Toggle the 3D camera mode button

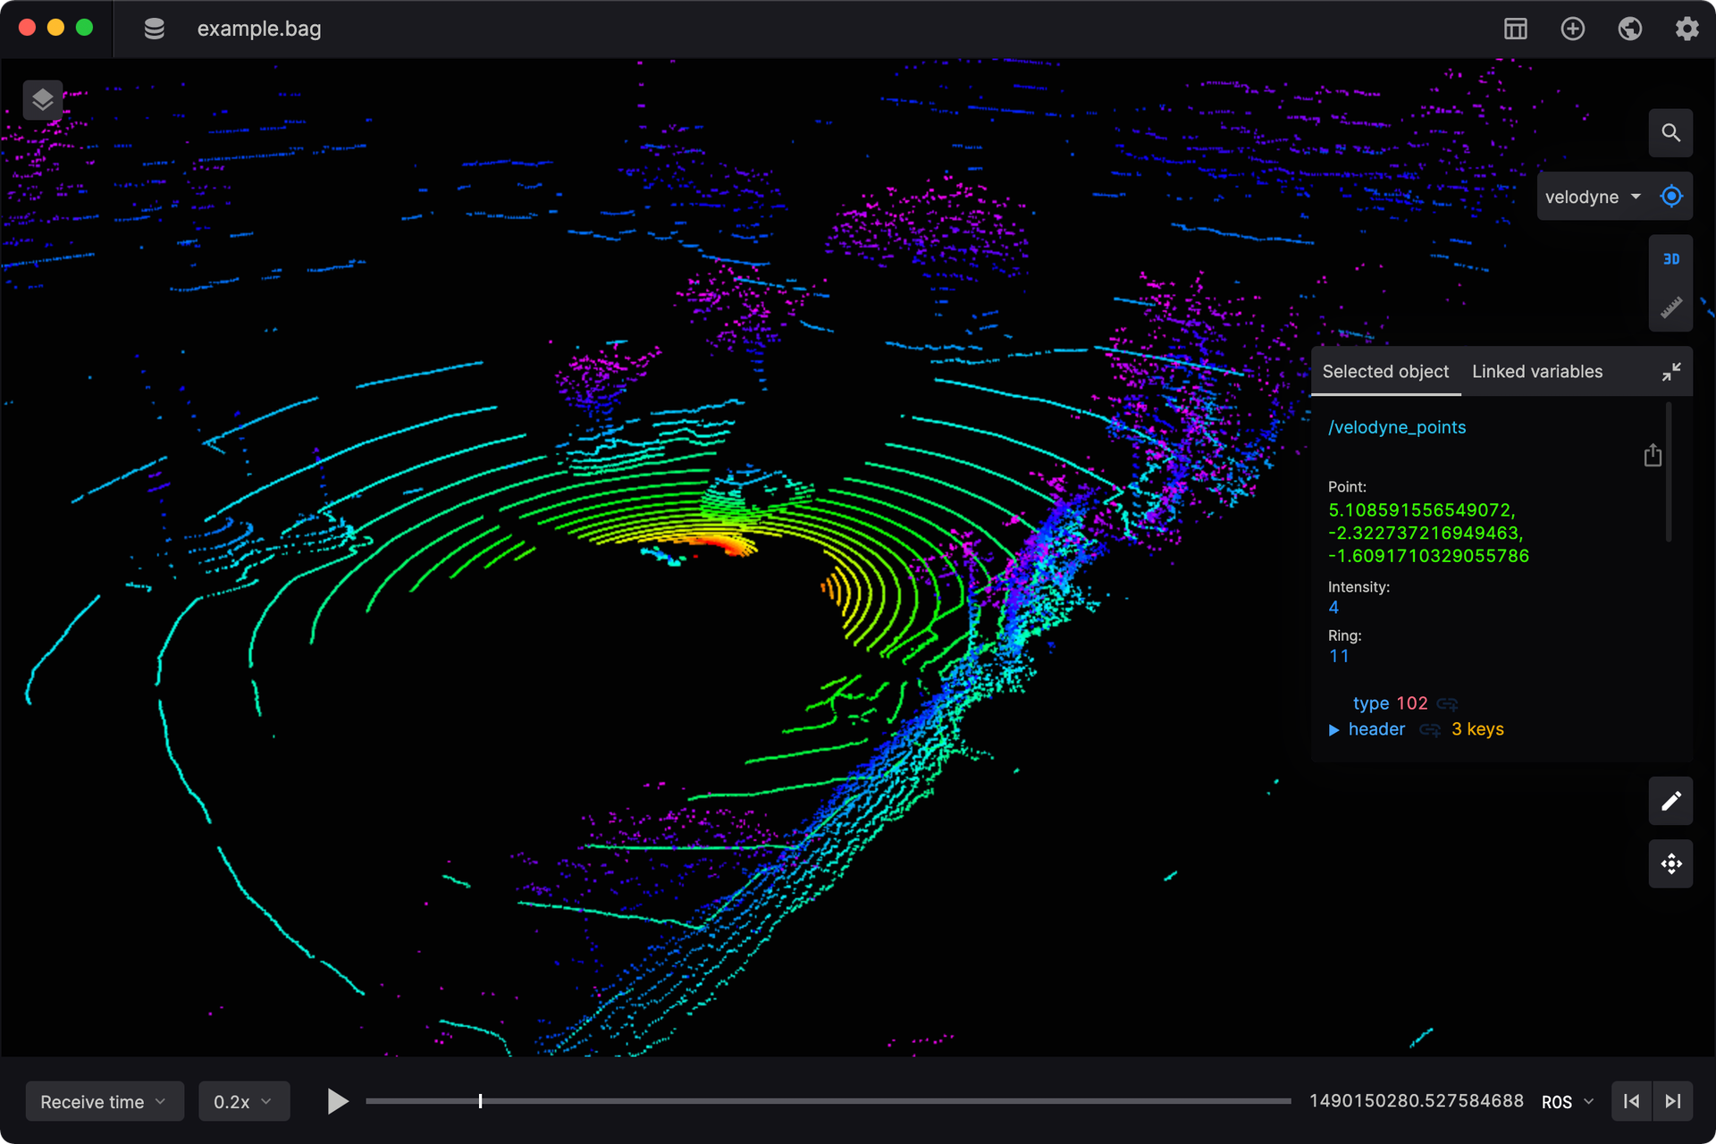[1670, 259]
